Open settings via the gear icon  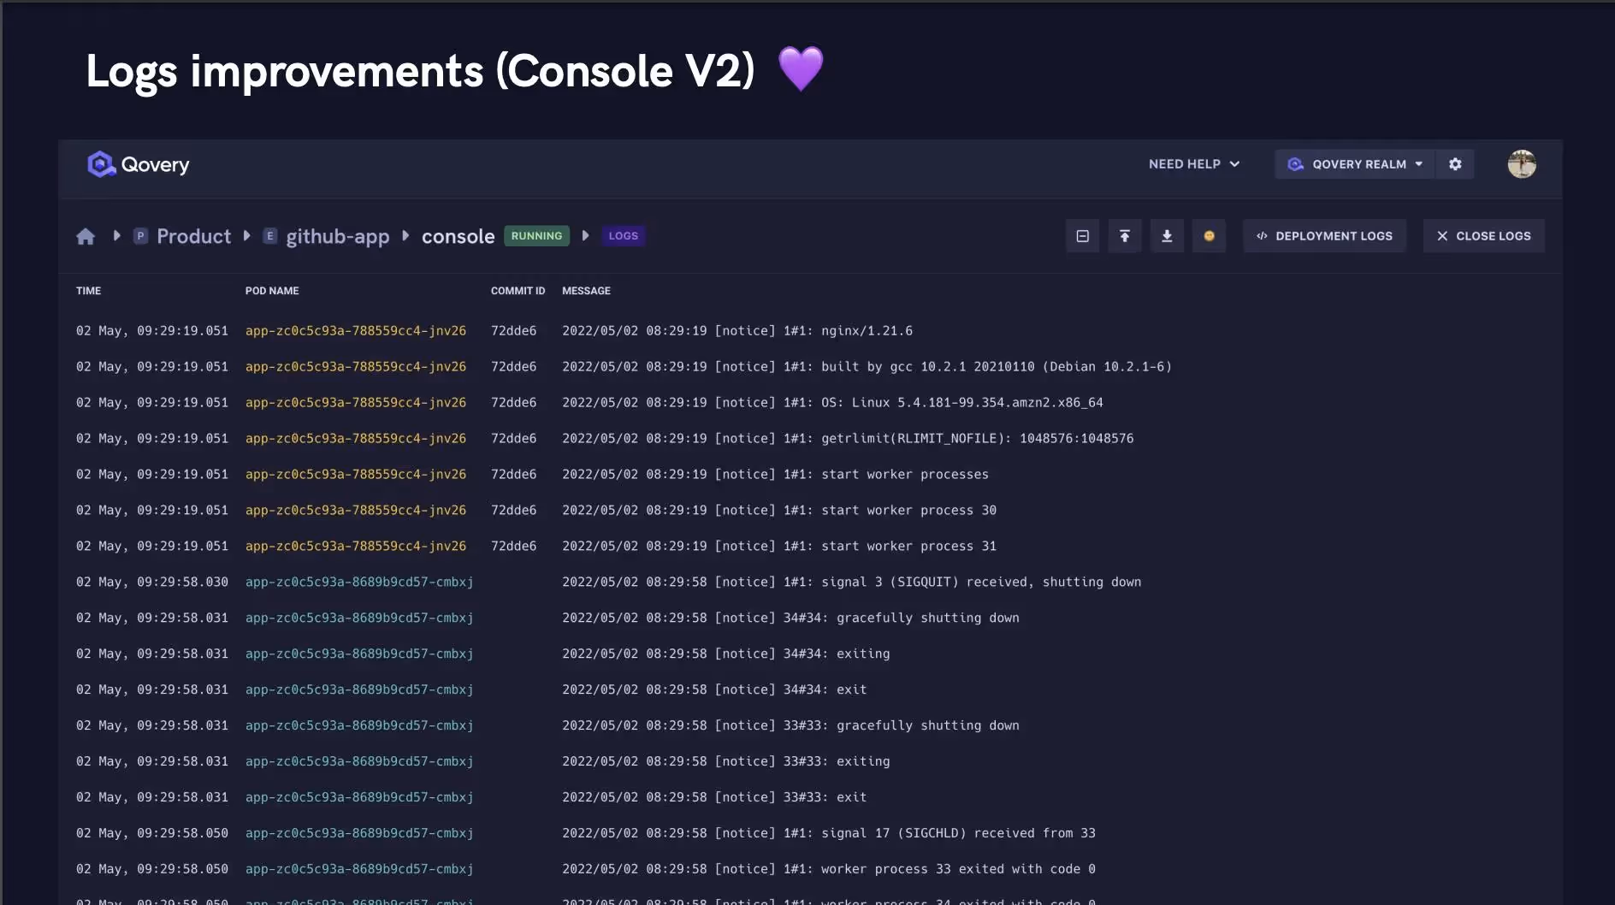tap(1455, 163)
